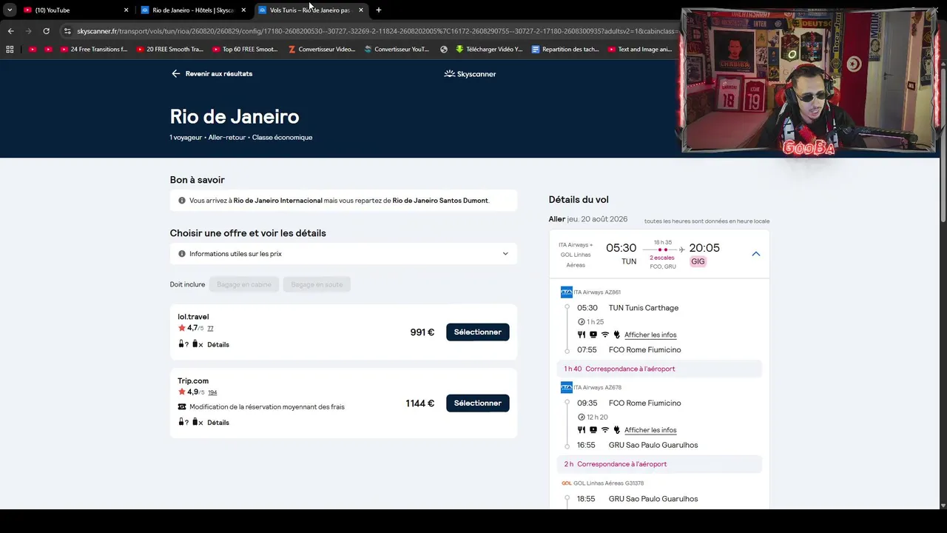Open Text and Image ani... bookmark
Screen dimensions: 947x533
[640, 50]
